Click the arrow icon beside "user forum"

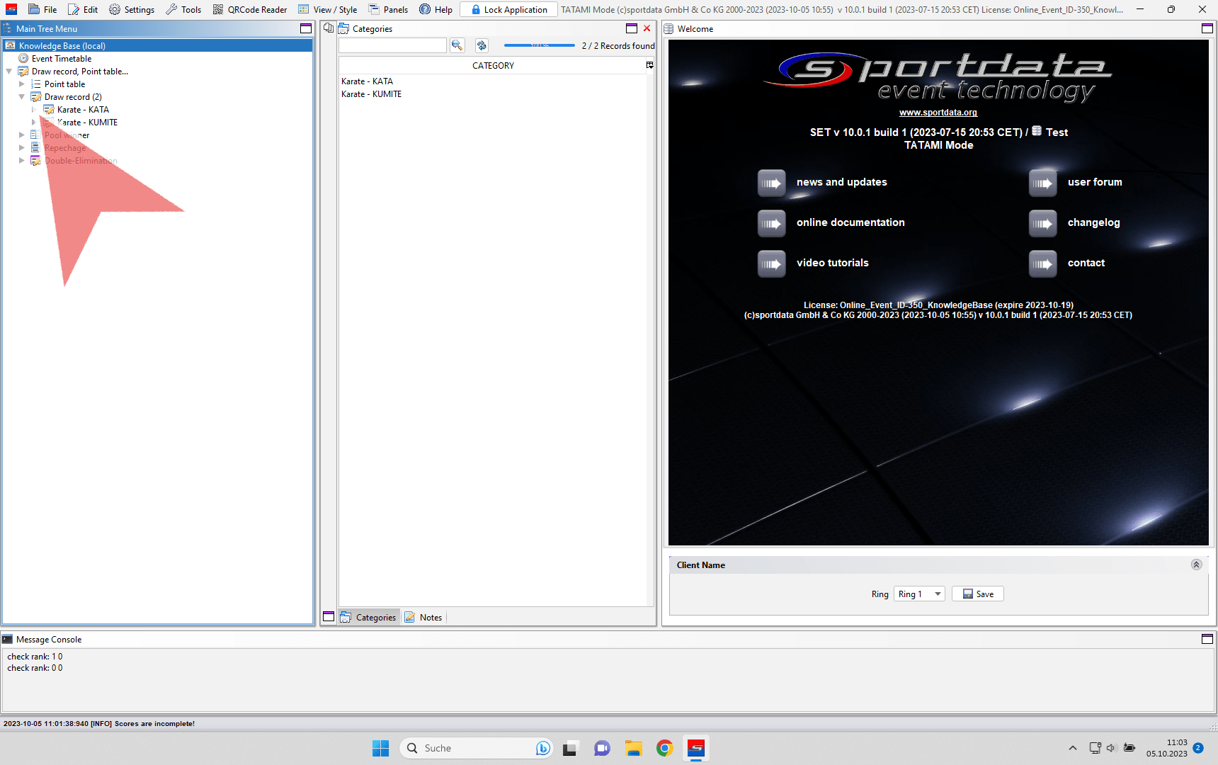tap(1042, 183)
